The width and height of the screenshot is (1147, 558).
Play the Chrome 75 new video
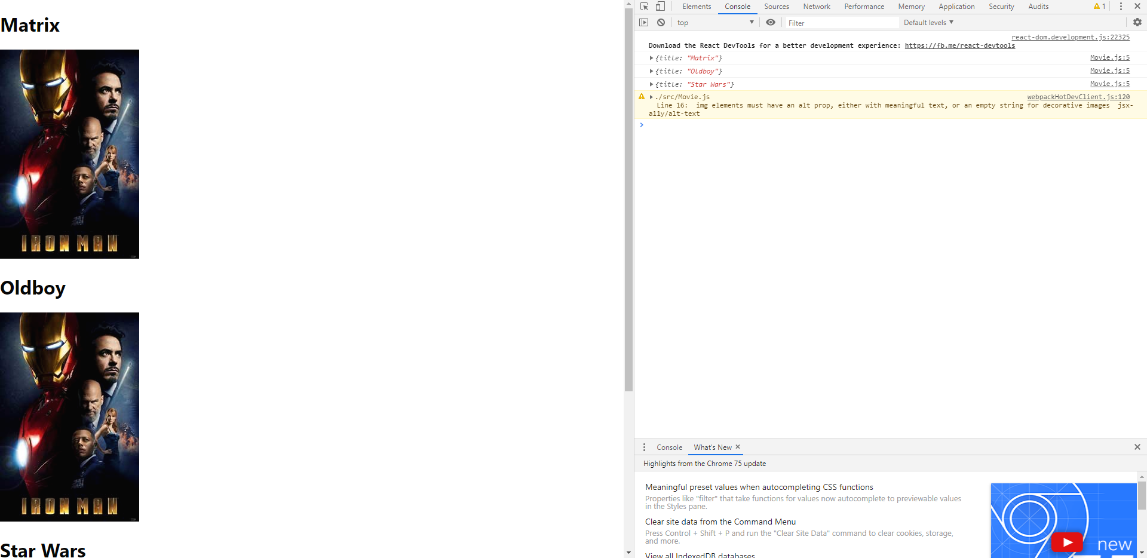tap(1067, 542)
